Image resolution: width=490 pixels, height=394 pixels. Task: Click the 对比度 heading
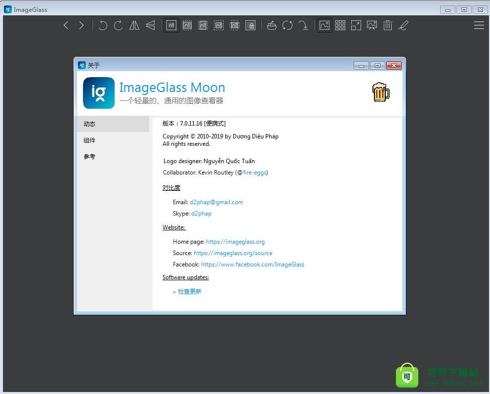click(171, 188)
